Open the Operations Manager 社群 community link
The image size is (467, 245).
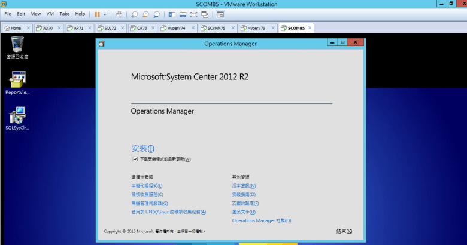click(261, 220)
